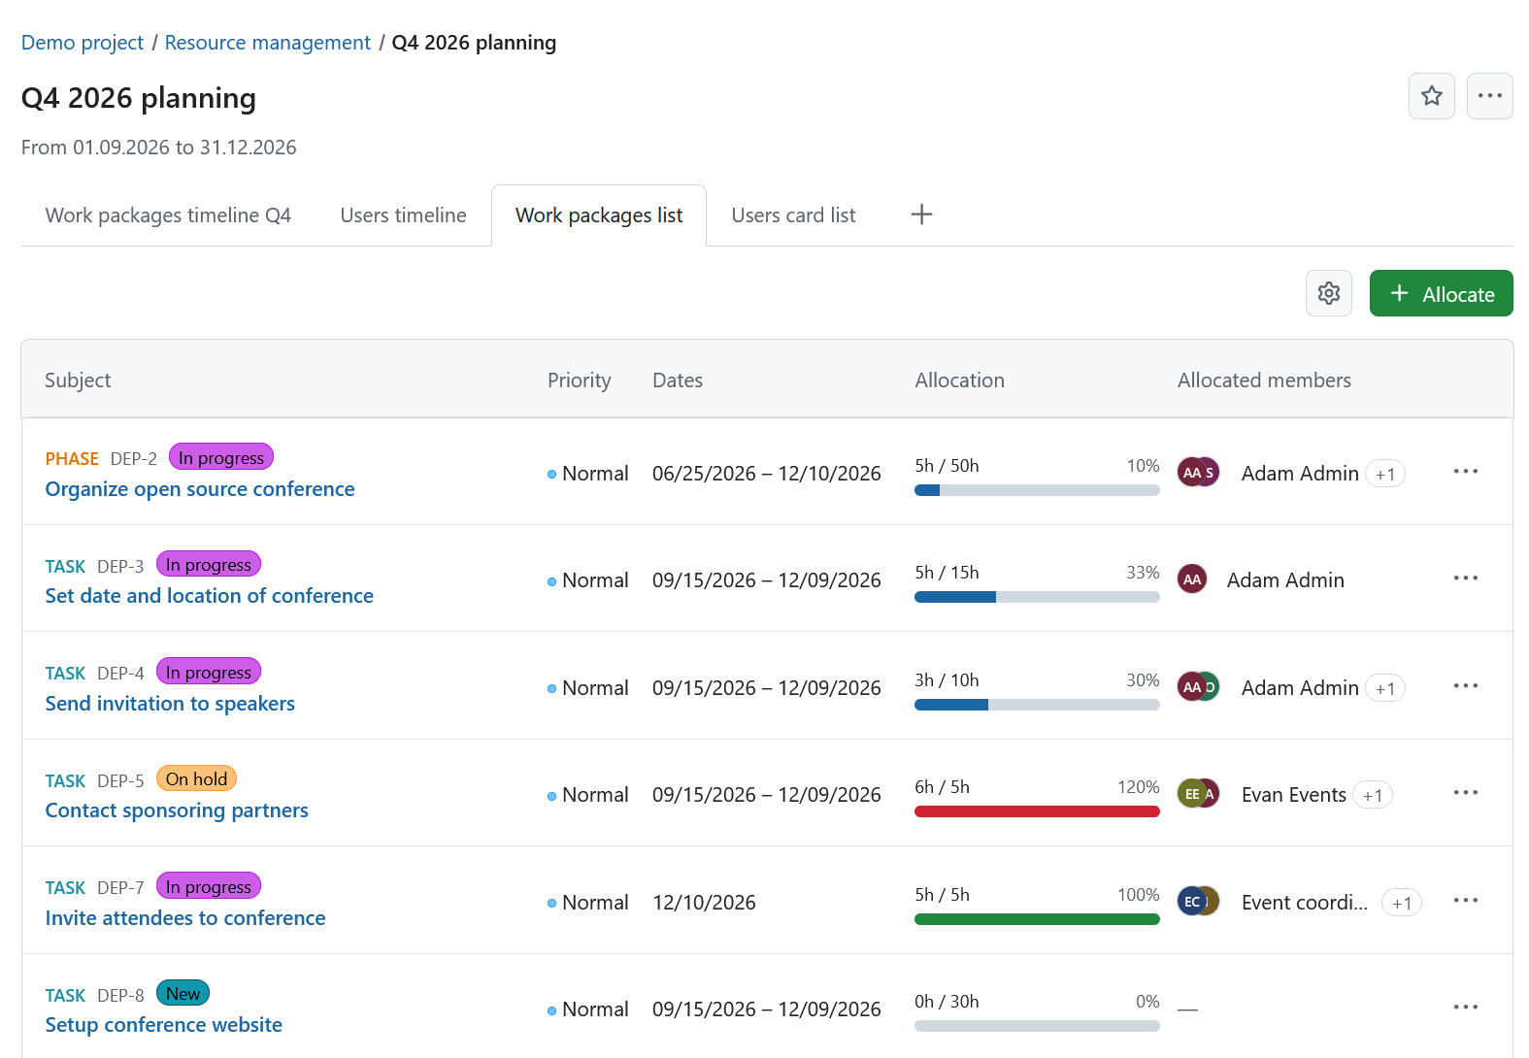
Task: Select the Work packages list tab
Action: tap(599, 215)
